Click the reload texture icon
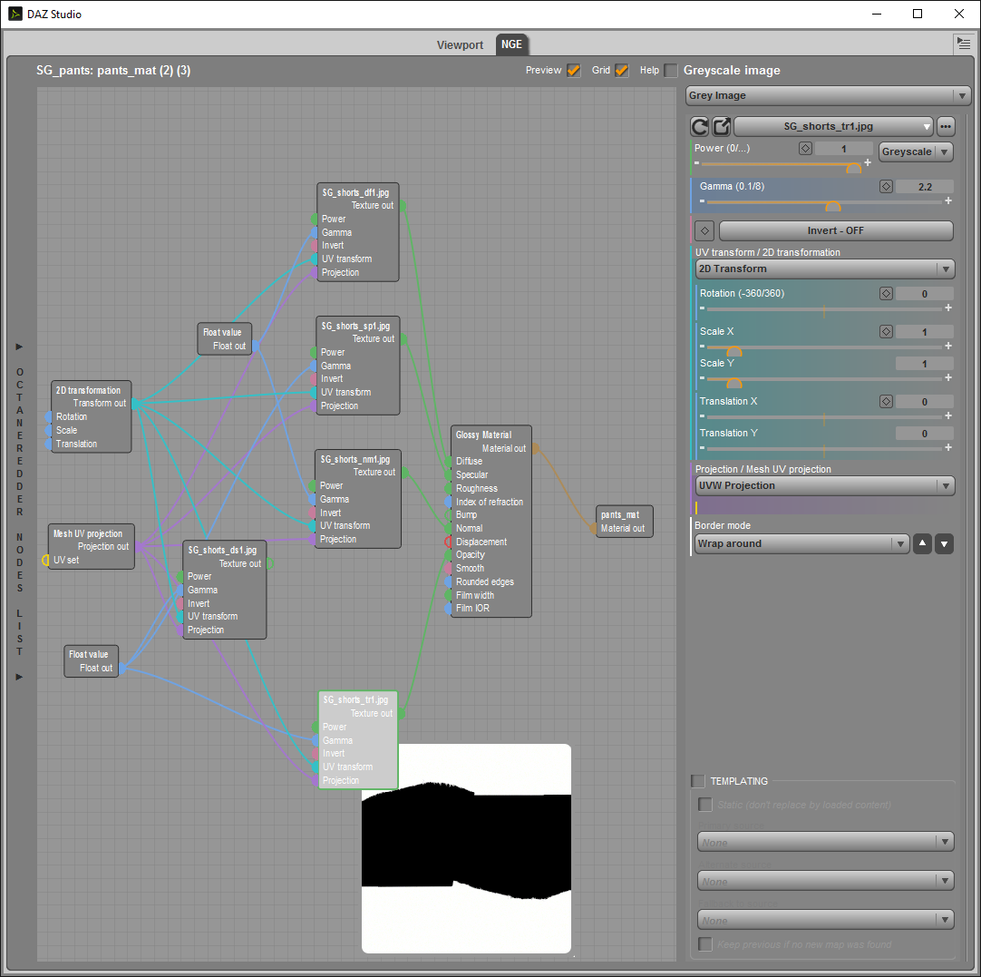Viewport: 981px width, 977px height. [699, 126]
